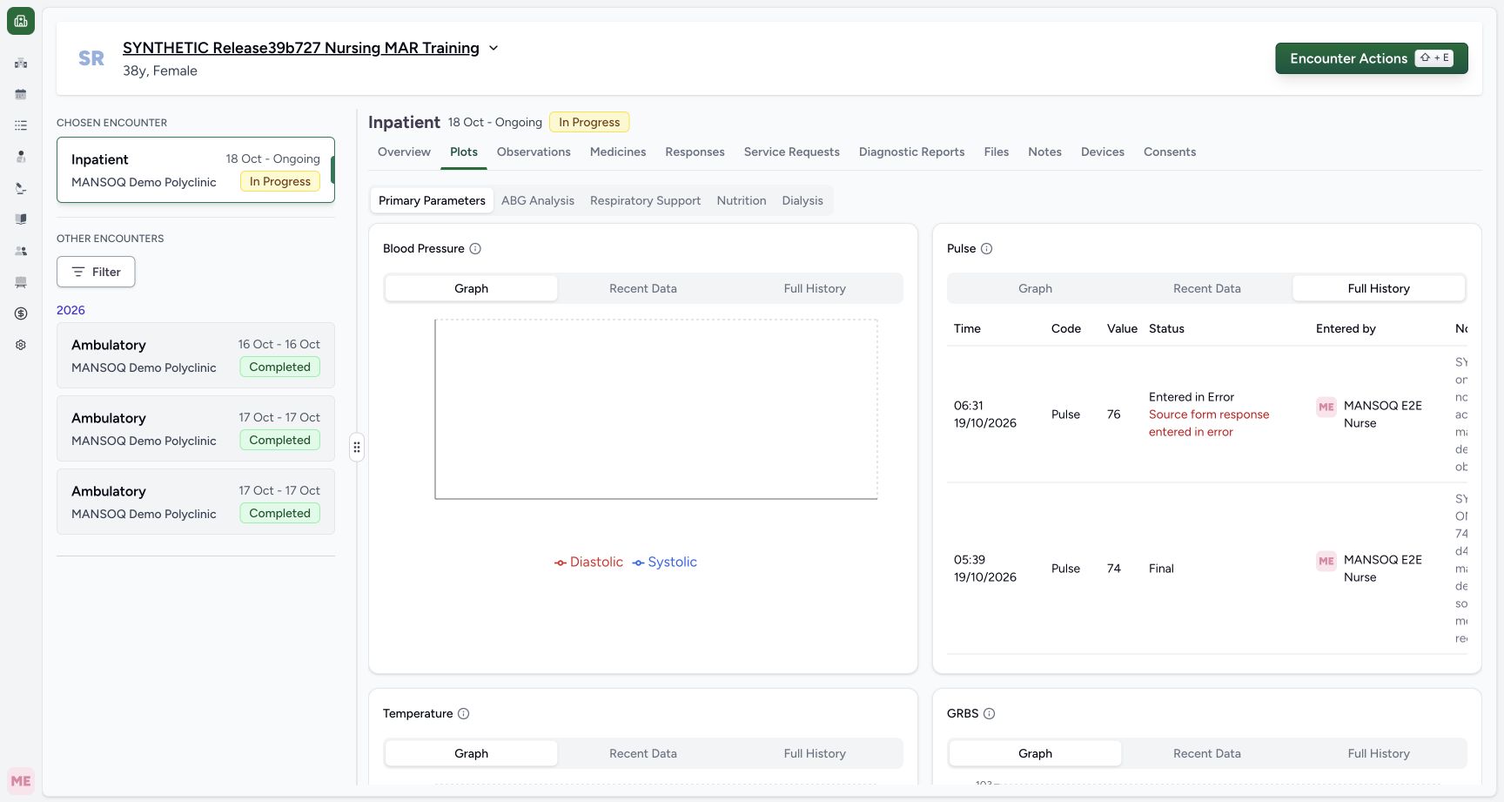Viewport: 1504px width, 802px height.
Task: Click 'Source form response entered in error' text
Action: click(1209, 423)
